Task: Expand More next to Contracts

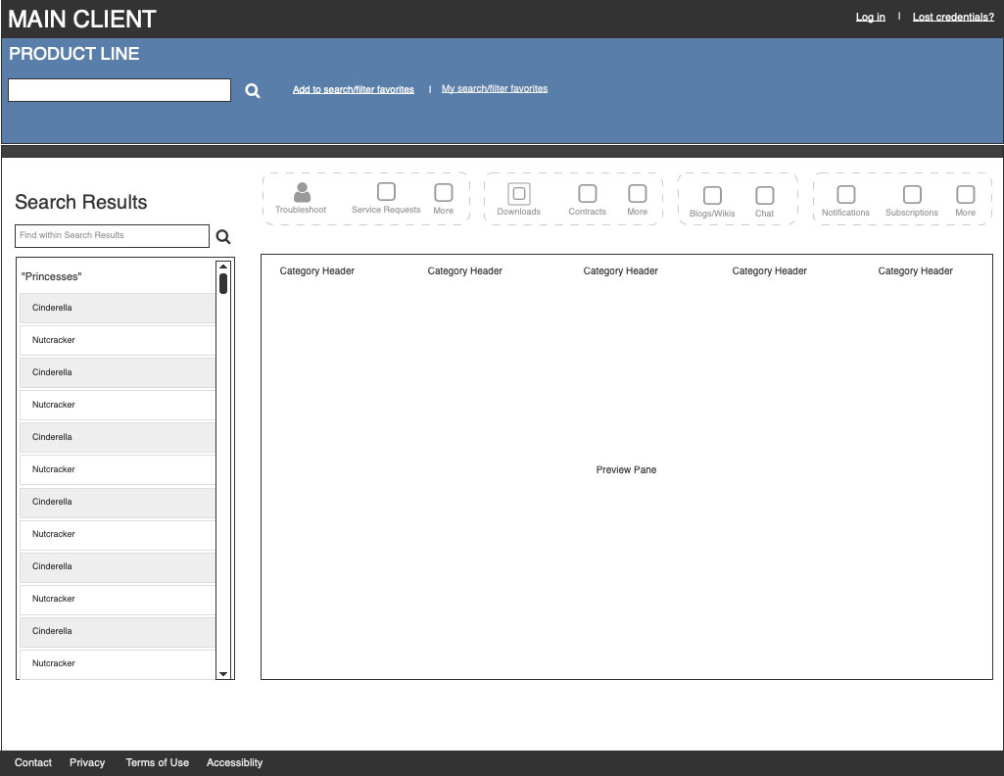Action: 637,193
